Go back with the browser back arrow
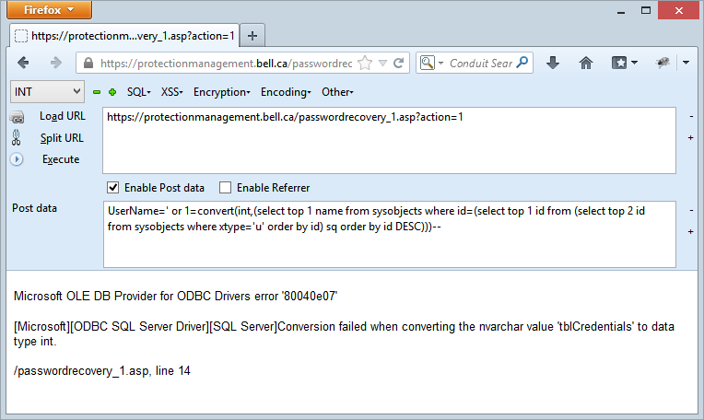The image size is (704, 420). (x=23, y=63)
